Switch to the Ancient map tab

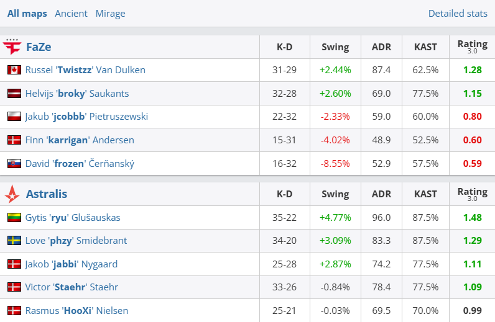coord(71,13)
